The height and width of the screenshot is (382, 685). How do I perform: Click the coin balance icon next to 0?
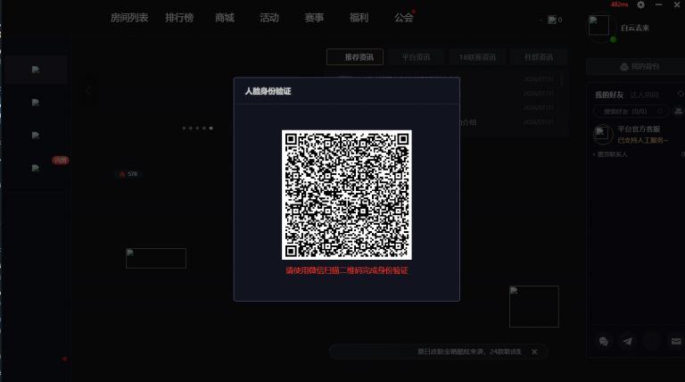pos(552,20)
